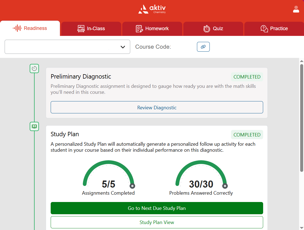Click the aktiv Chemistry logo
The height and width of the screenshot is (230, 304).
pyautogui.click(x=152, y=9)
